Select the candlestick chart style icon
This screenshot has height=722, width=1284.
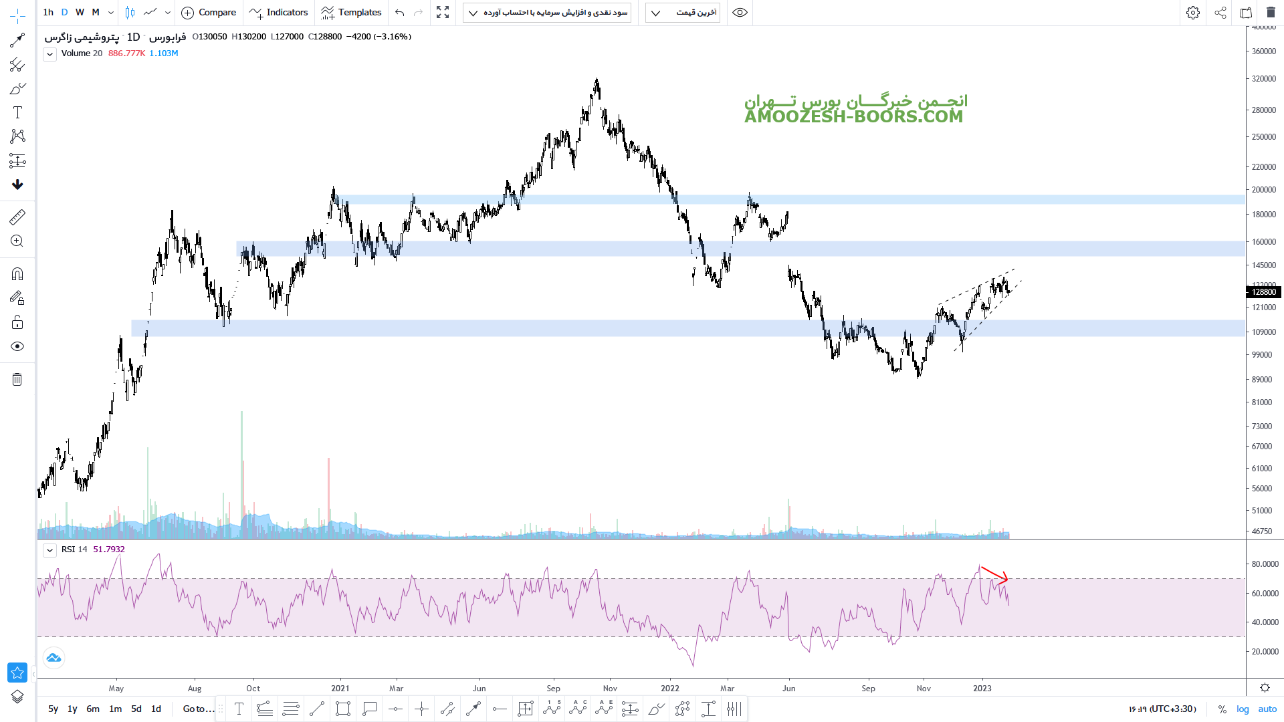click(130, 13)
